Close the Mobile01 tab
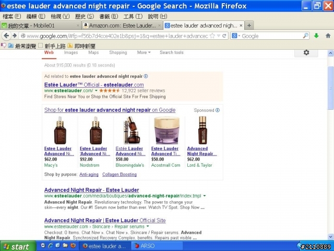The height and width of the screenshot is (251, 334). point(78,26)
